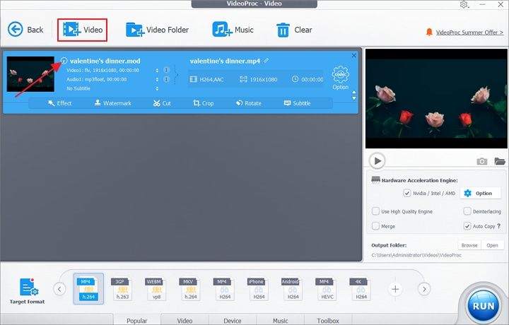The height and width of the screenshot is (325, 509).
Task: Open Effect editing tool
Action: pyautogui.click(x=59, y=103)
